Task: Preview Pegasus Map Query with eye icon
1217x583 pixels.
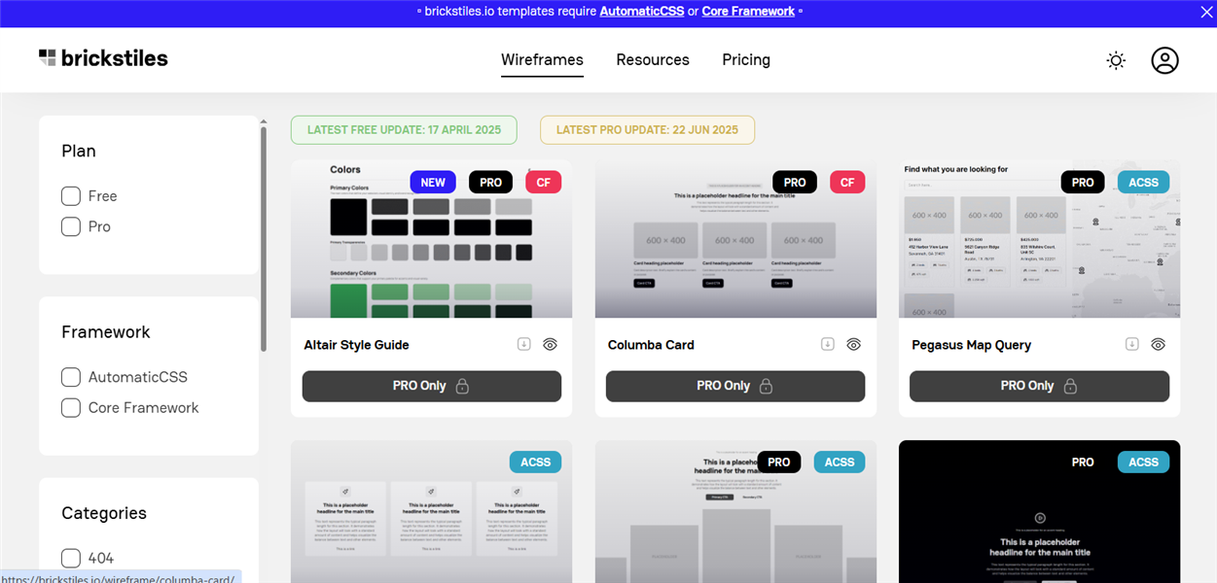Action: coord(1158,344)
